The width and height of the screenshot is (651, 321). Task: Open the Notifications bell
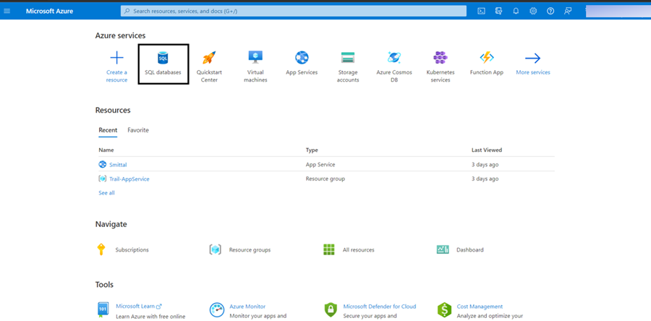(516, 11)
